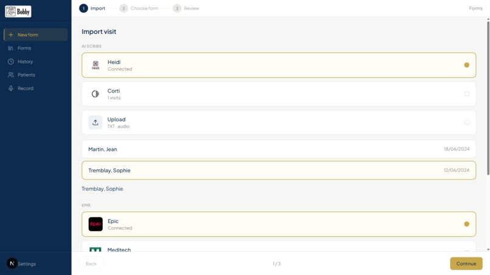Select the Epic radio button
This screenshot has width=490, height=275.
(466, 224)
